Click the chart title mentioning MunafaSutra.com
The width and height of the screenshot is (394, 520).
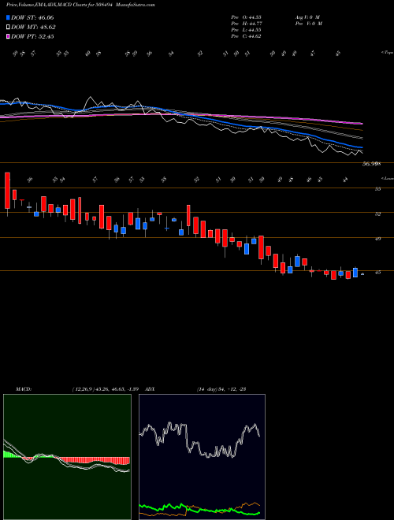[x=80, y=5]
